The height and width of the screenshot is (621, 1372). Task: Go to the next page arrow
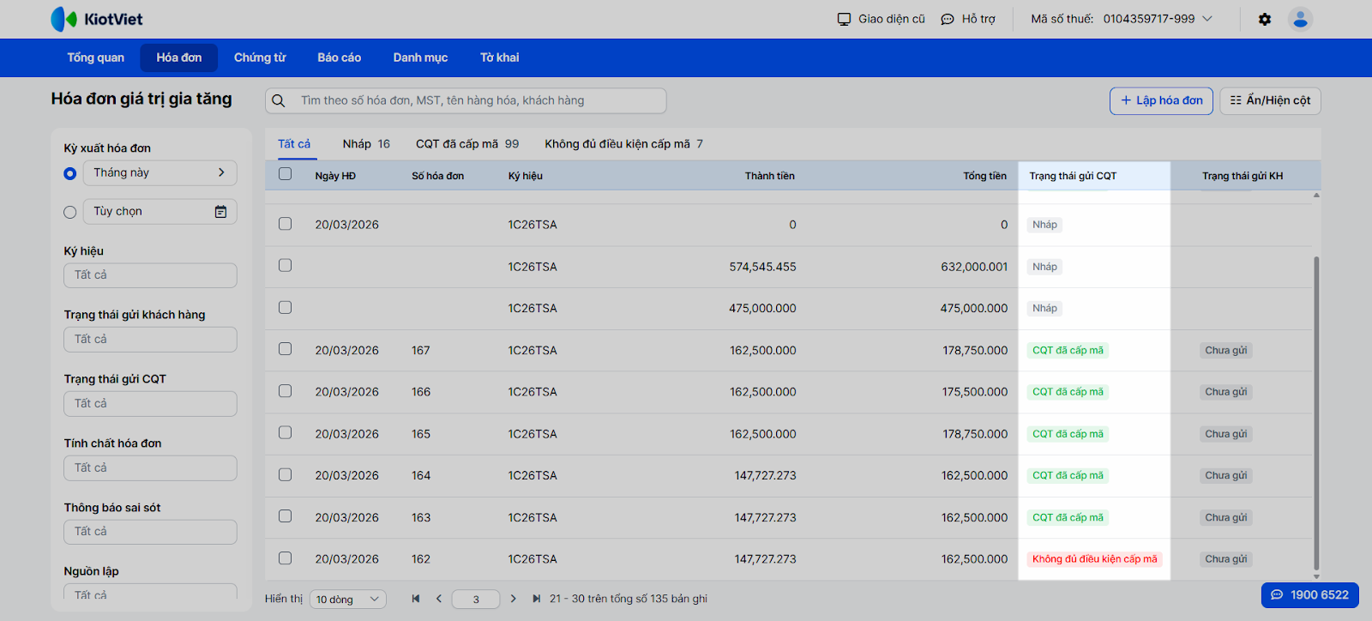[513, 599]
